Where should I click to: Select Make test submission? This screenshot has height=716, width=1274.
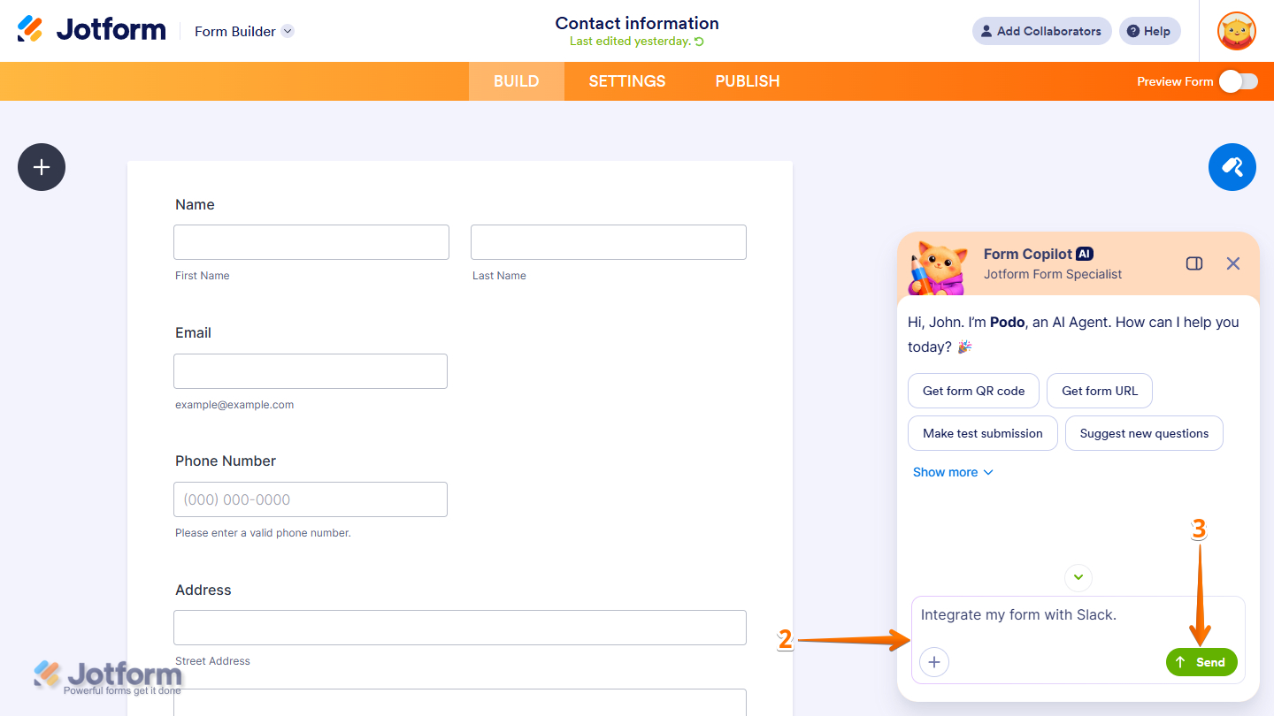[x=982, y=432]
